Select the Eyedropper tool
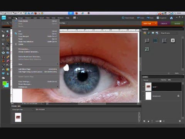The width and height of the screenshot is (185, 139). 8,36
